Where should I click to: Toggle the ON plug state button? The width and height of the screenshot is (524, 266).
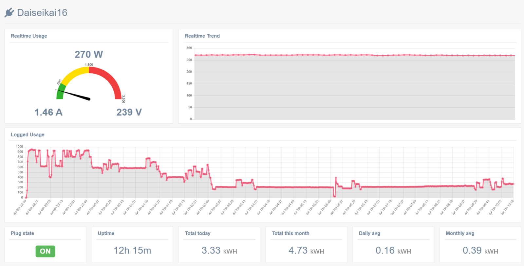(x=45, y=251)
